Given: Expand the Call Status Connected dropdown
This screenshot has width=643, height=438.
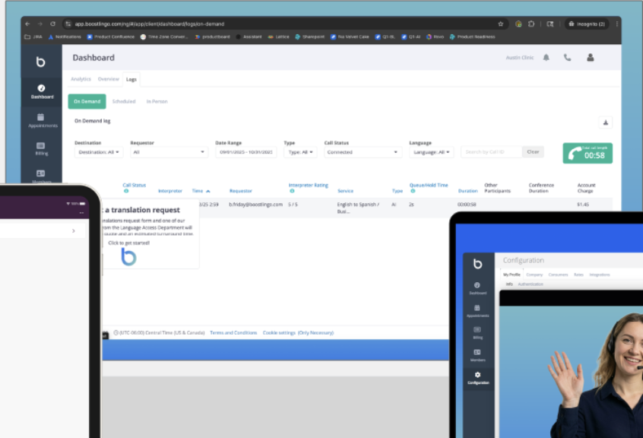Looking at the screenshot, I should 363,152.
